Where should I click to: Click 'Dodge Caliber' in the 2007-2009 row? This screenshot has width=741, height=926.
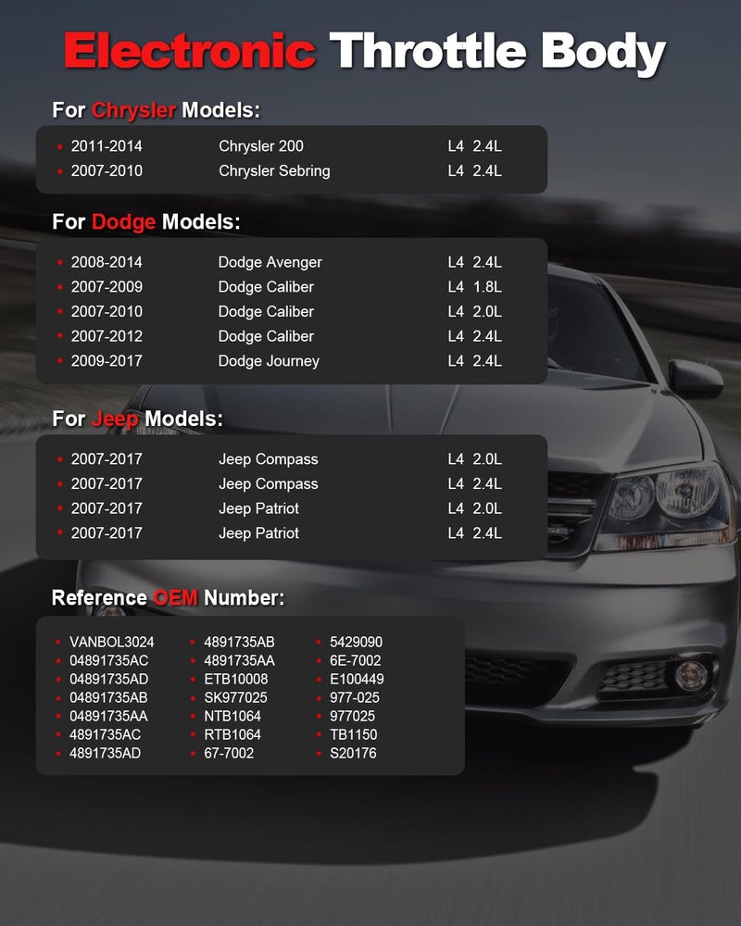click(x=266, y=287)
